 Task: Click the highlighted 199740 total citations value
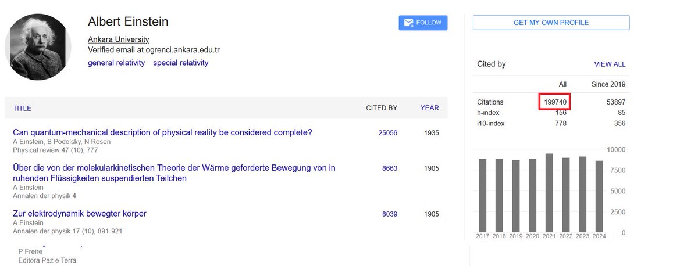click(x=555, y=102)
